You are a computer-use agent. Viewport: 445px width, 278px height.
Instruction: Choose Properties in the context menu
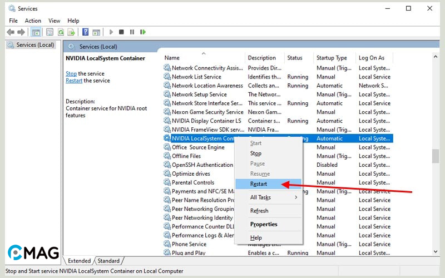[268, 224]
